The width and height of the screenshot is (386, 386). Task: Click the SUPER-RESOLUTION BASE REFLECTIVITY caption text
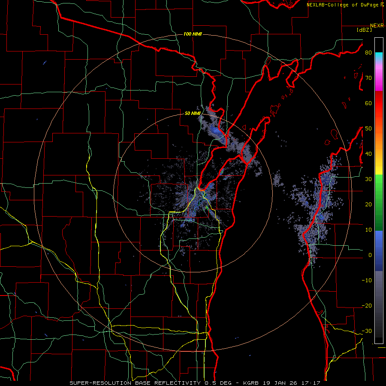[x=135, y=383]
